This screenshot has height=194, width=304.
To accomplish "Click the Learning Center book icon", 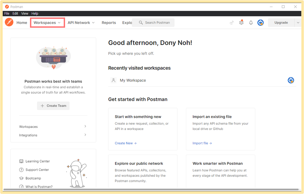I will (21, 161).
